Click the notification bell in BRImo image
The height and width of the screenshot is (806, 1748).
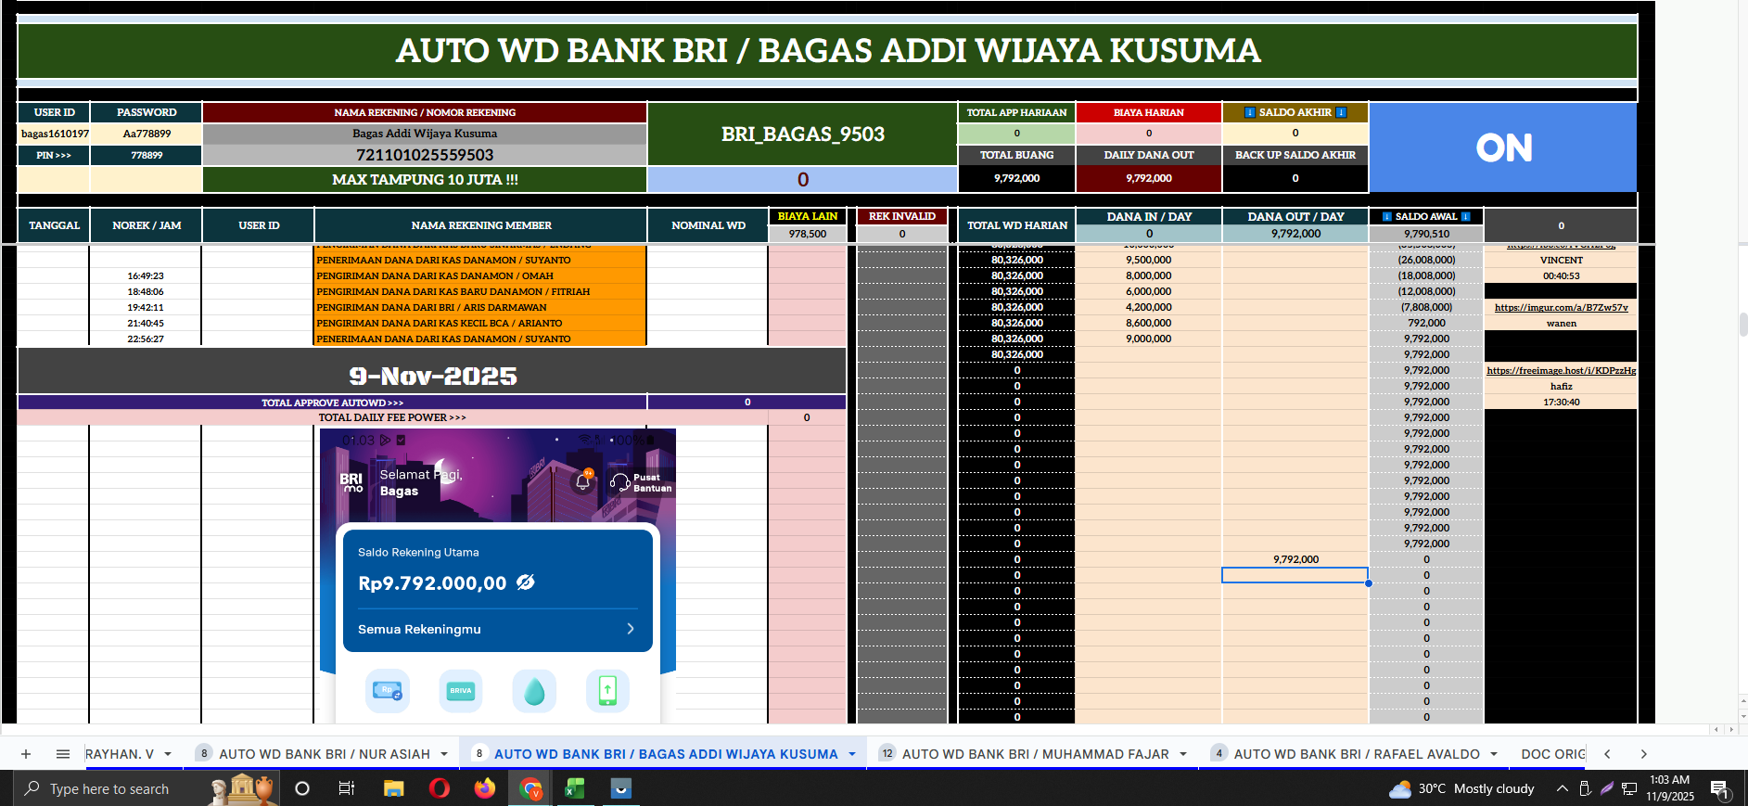(x=583, y=481)
